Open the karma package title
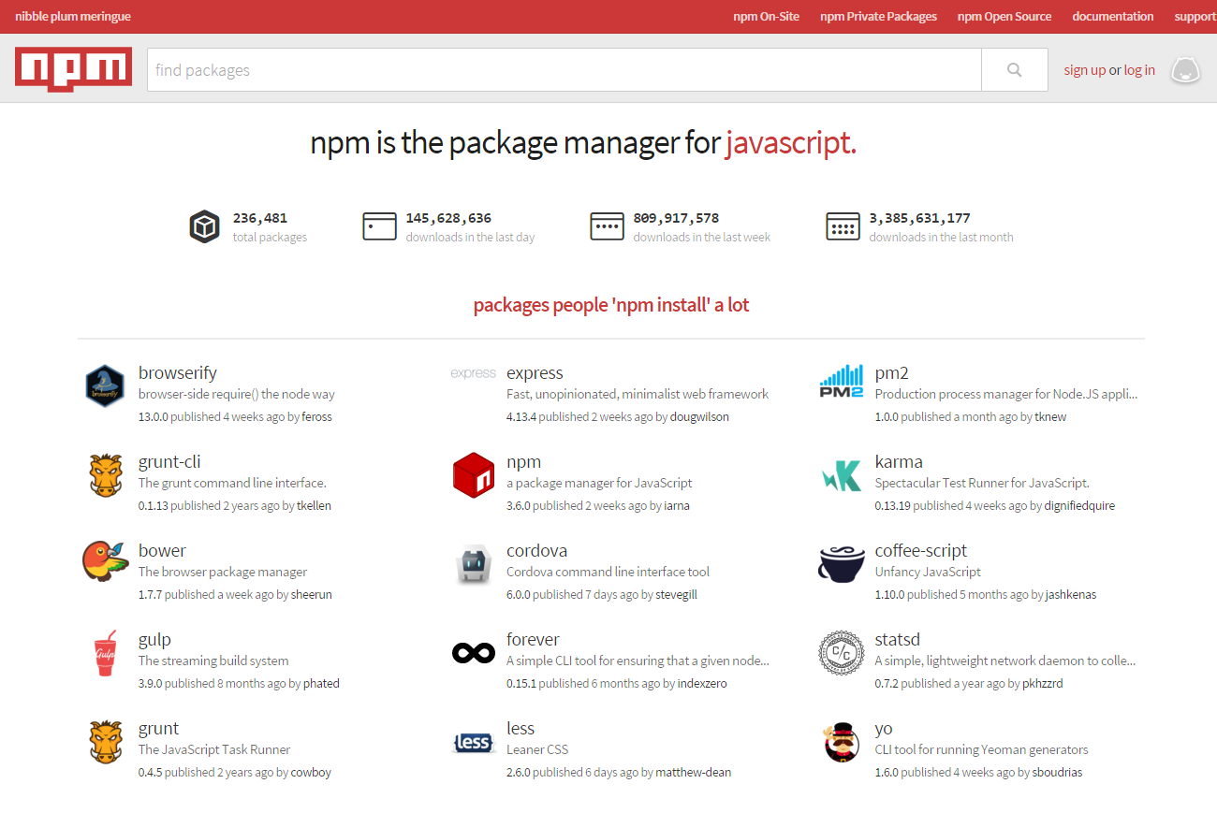The image size is (1217, 813). tap(899, 462)
